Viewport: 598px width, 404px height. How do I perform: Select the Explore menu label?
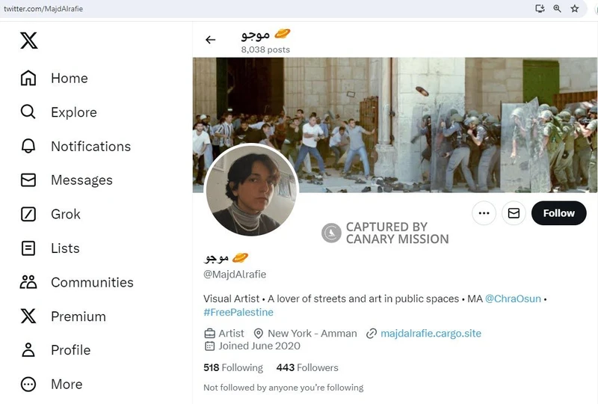[74, 112]
